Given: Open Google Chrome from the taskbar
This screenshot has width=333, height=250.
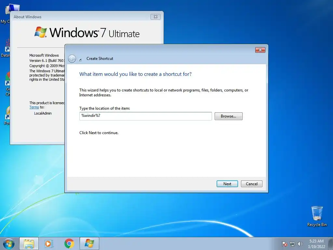Looking at the screenshot, I should (69, 243).
